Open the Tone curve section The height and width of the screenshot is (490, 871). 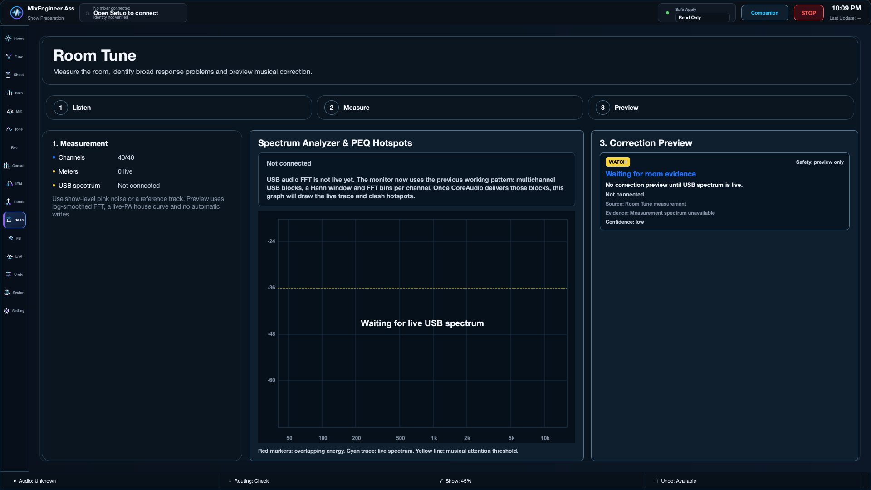click(15, 129)
